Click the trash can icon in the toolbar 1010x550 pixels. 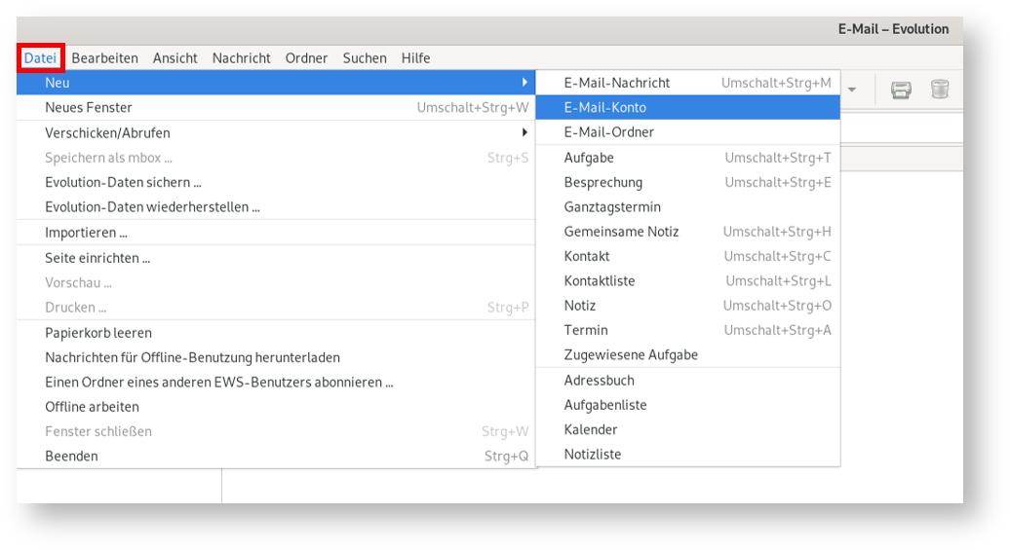point(939,90)
